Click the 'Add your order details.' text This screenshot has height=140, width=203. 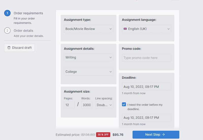tap(29, 36)
